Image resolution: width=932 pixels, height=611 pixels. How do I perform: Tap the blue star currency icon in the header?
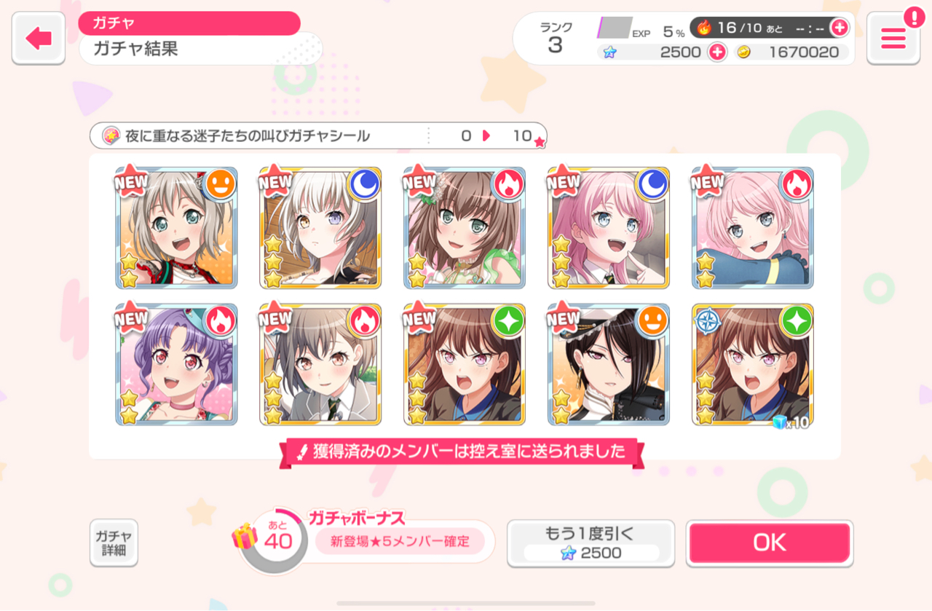tap(609, 52)
